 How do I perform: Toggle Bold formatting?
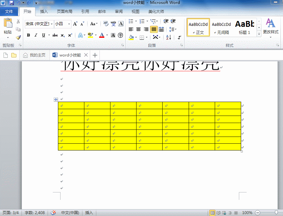pyautogui.click(x=28, y=35)
